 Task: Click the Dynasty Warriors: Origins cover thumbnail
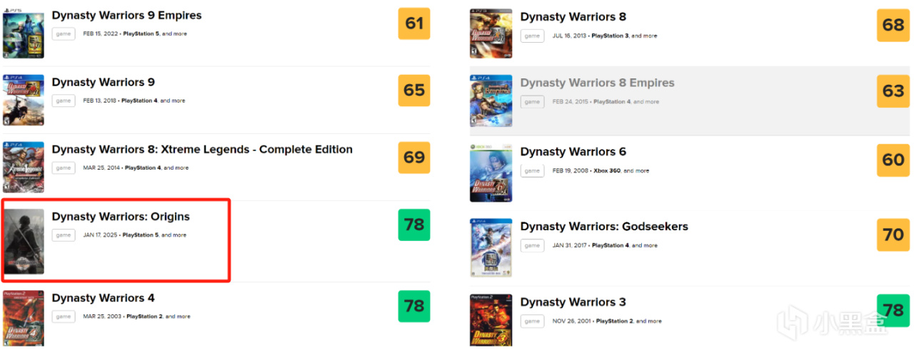tap(24, 242)
